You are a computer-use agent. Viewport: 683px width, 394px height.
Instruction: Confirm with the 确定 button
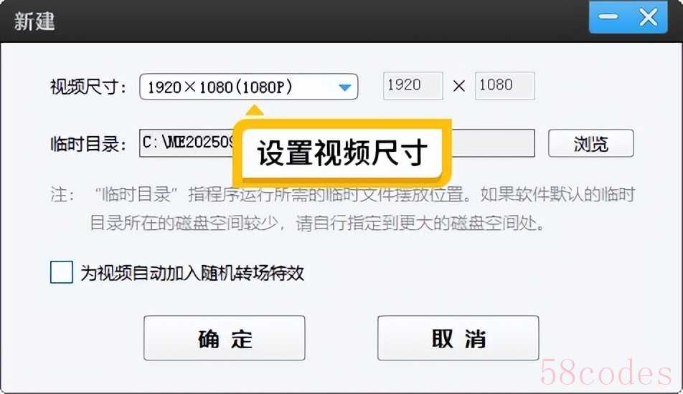point(225,338)
